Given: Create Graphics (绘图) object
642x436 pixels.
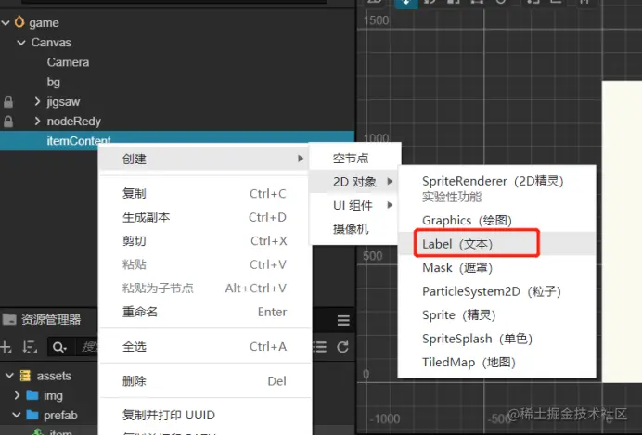Looking at the screenshot, I should (496, 220).
